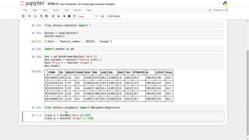Open the Help menu
This screenshot has height=140, width=249.
click(x=89, y=10)
